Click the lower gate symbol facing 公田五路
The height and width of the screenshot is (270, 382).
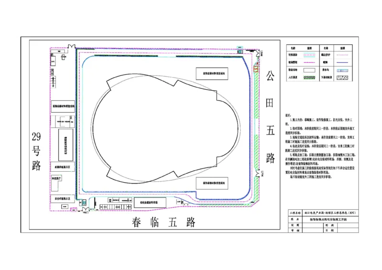point(258,173)
